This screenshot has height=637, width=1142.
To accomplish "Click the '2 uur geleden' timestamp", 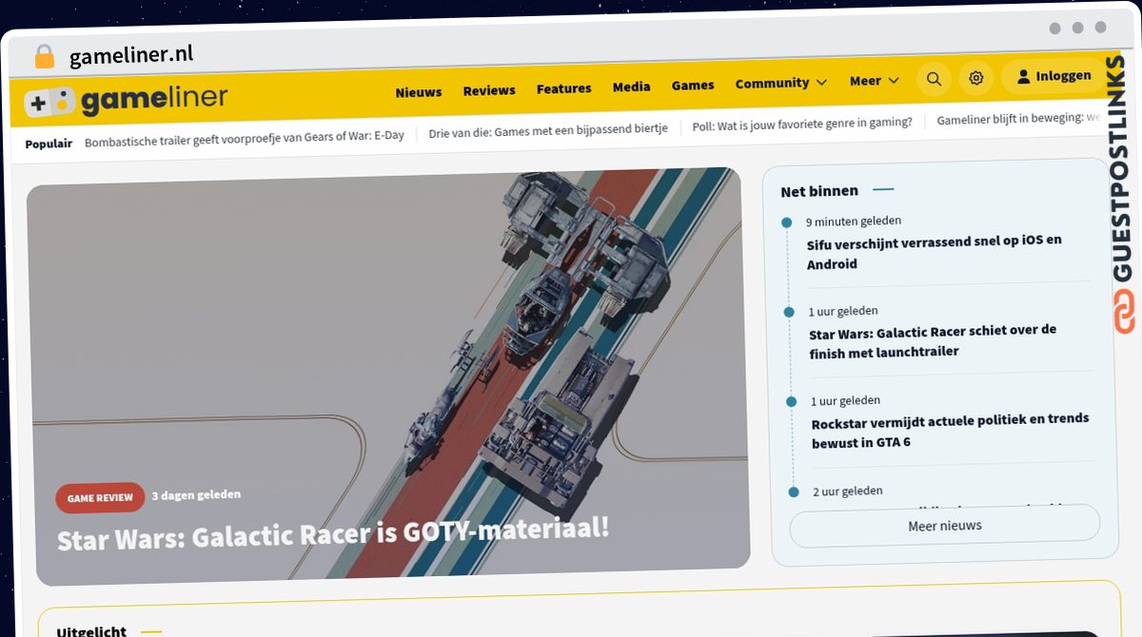I will pyautogui.click(x=848, y=492).
